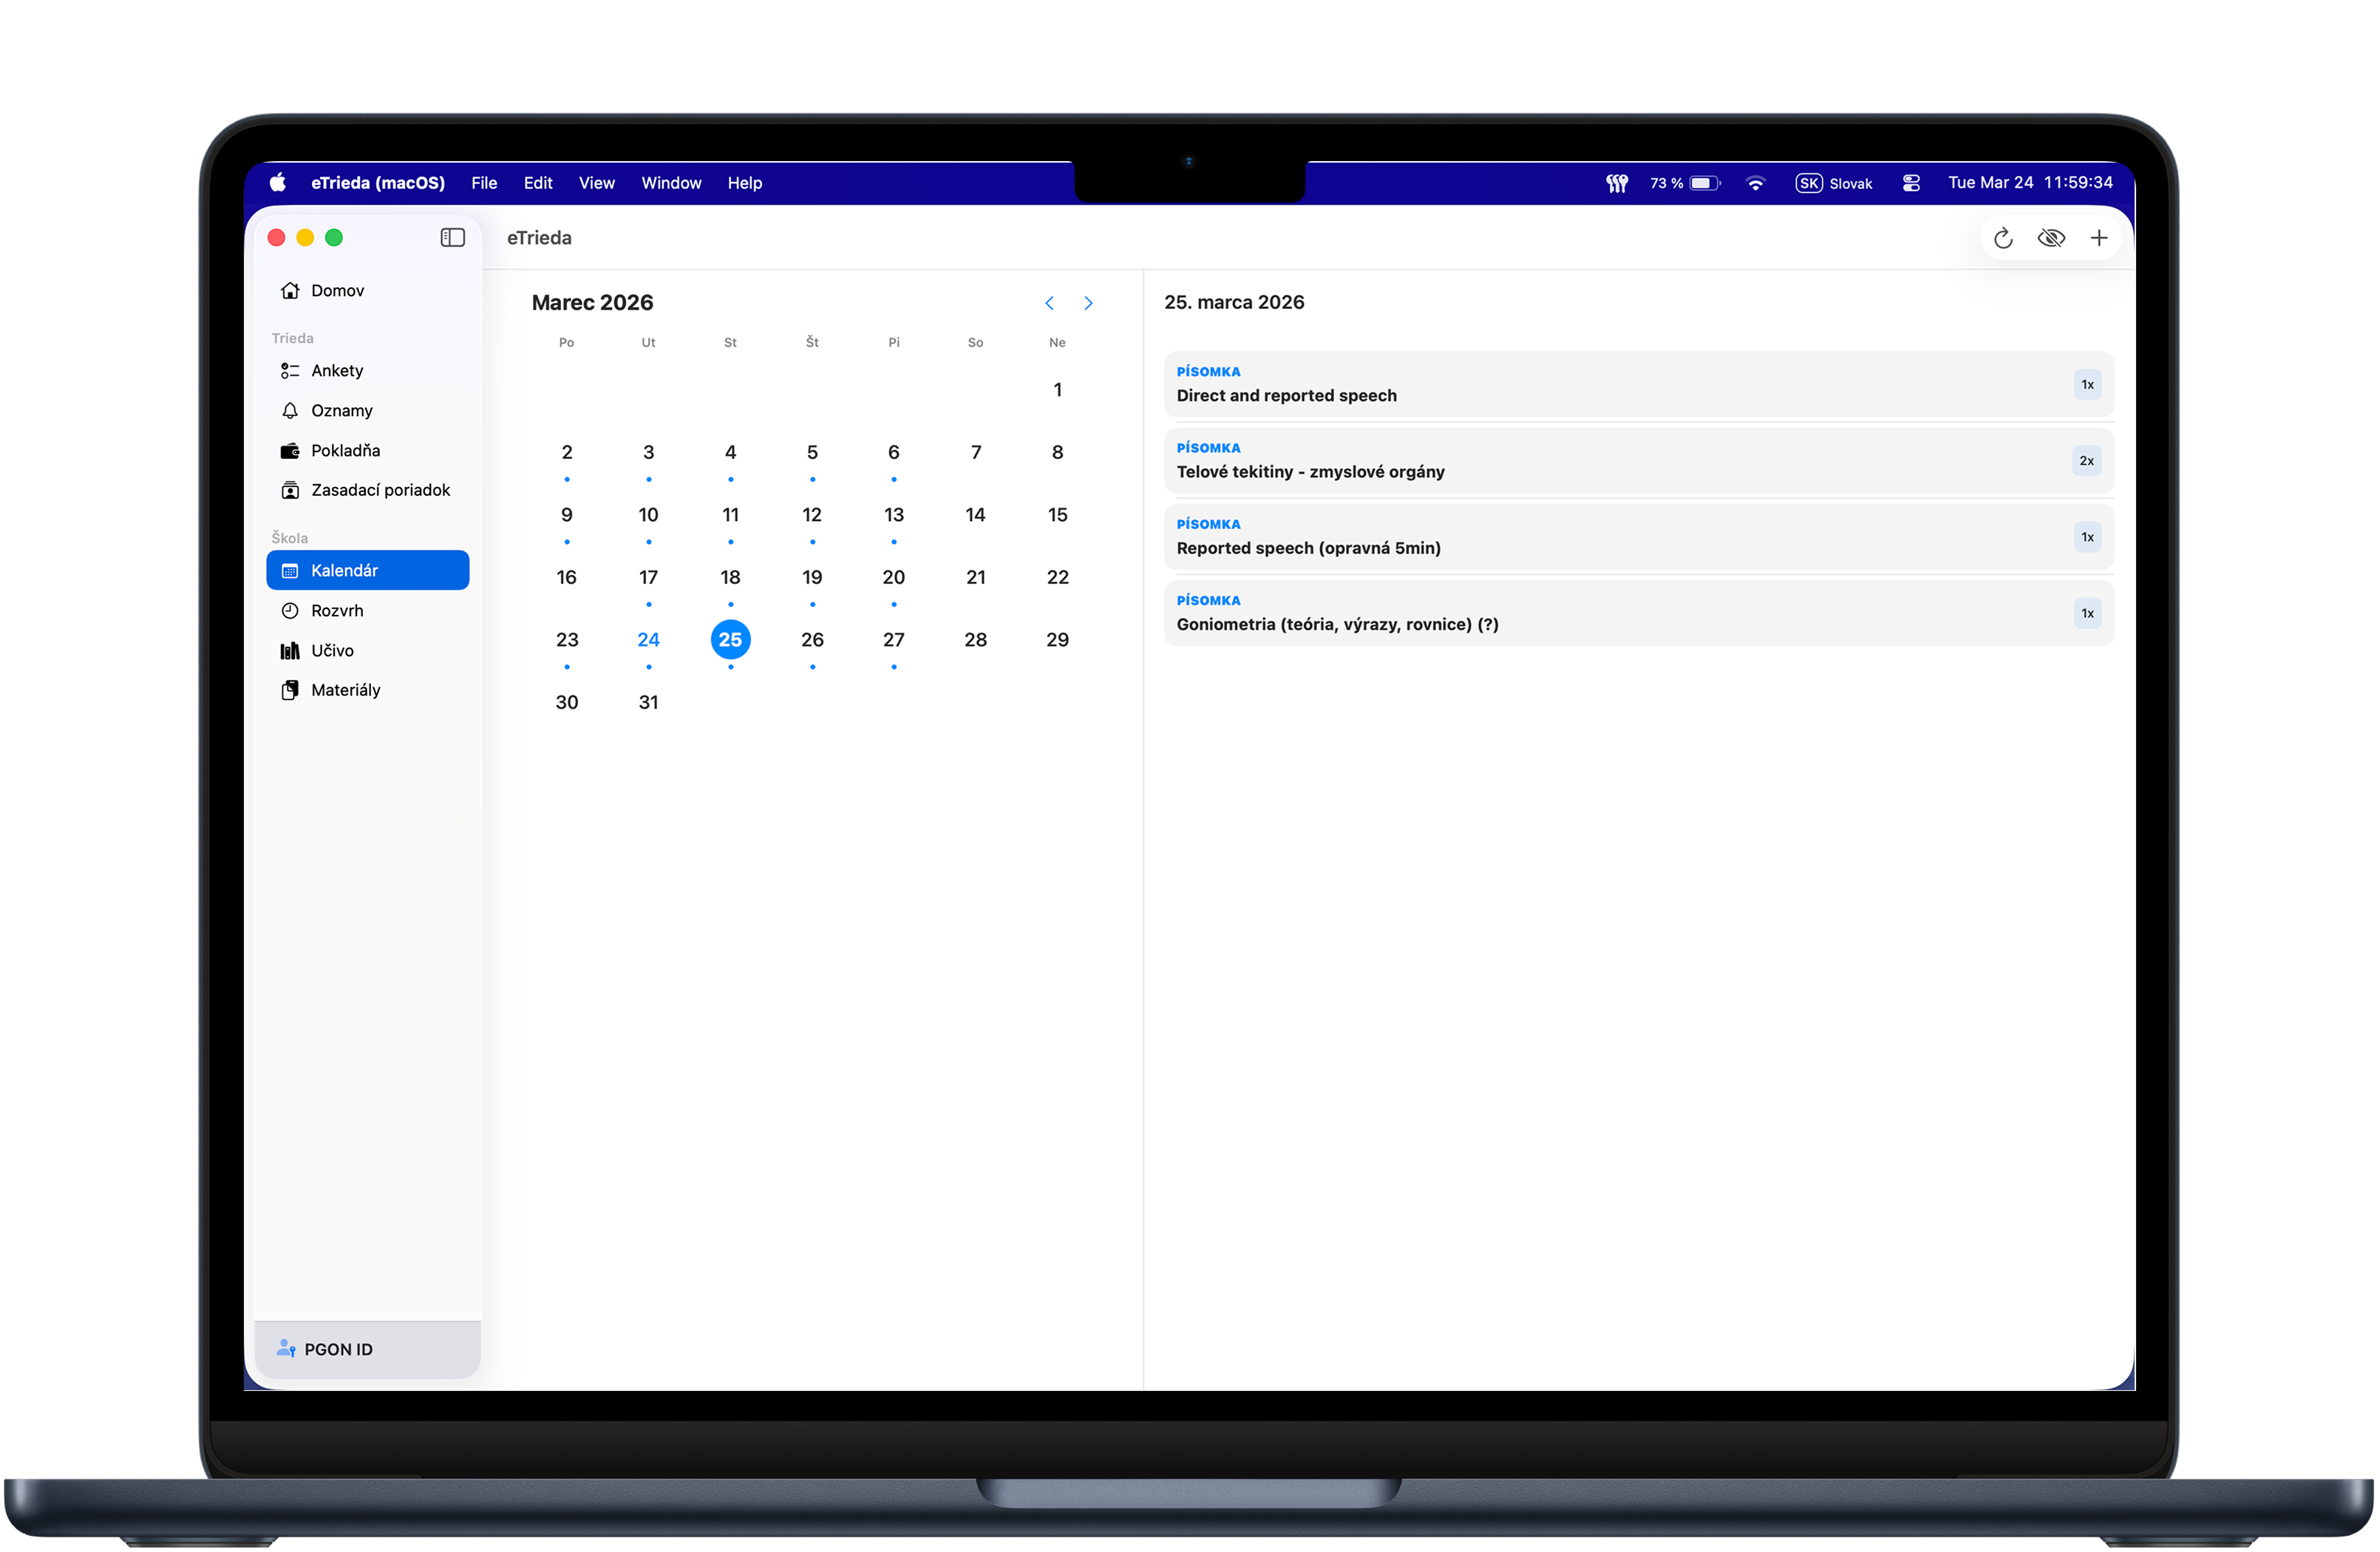The image size is (2380, 1552).
Task: Open the Edit menu
Action: coord(538,183)
